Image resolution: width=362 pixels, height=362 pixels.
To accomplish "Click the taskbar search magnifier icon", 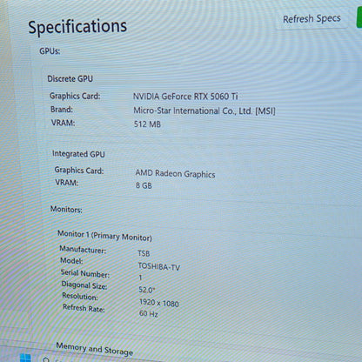I will click(46, 360).
